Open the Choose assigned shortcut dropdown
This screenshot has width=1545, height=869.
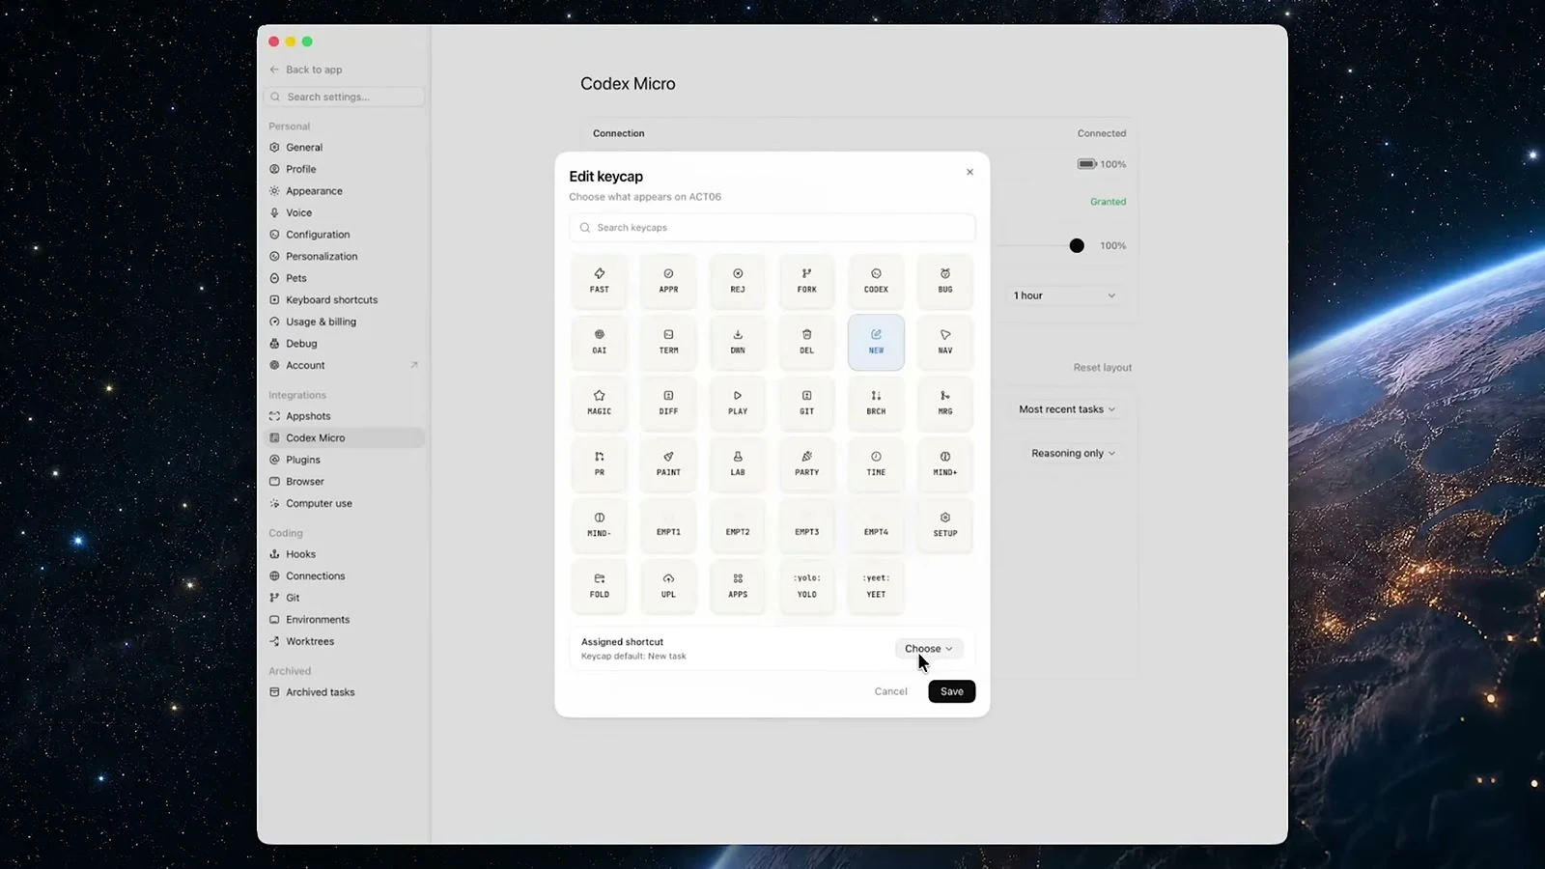click(928, 649)
